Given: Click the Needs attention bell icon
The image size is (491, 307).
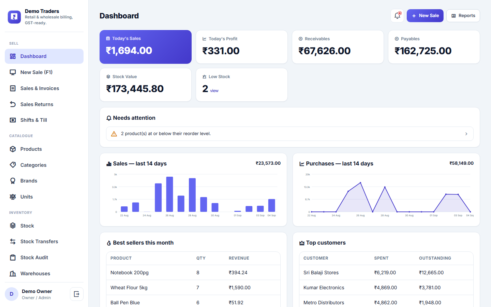Looking at the screenshot, I should (109, 118).
